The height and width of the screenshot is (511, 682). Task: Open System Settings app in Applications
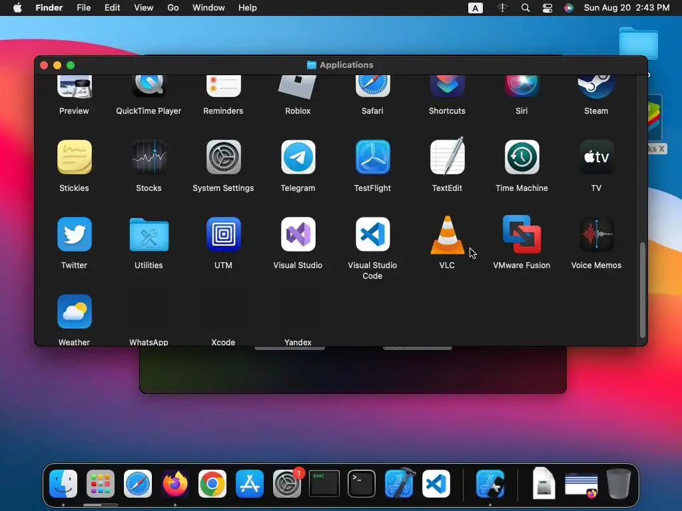point(224,157)
